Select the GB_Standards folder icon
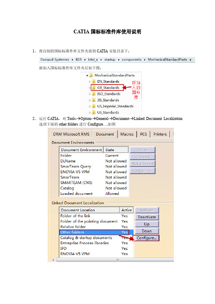The width and height of the screenshot is (215, 304). [x=94, y=87]
